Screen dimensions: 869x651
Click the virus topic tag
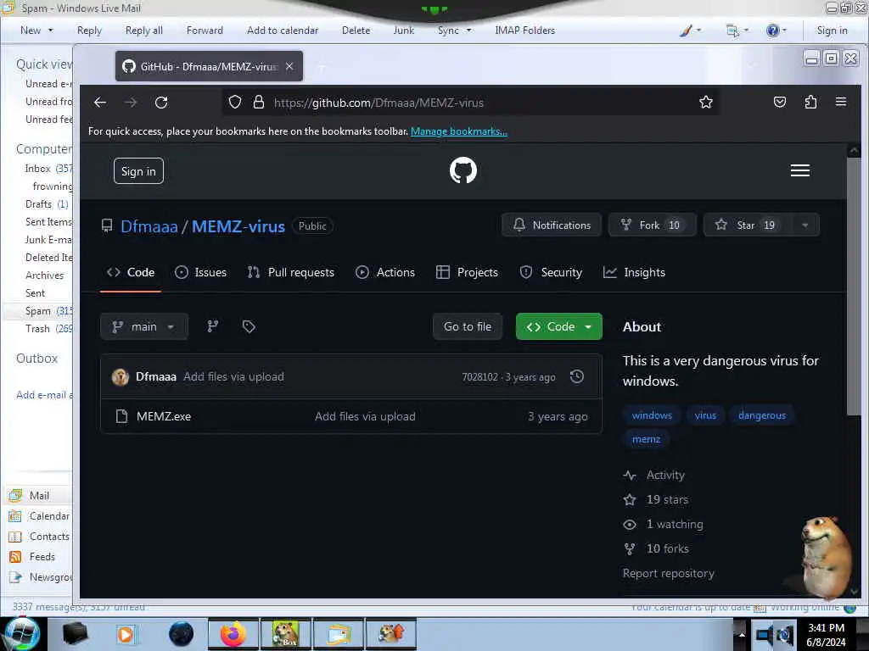[705, 415]
